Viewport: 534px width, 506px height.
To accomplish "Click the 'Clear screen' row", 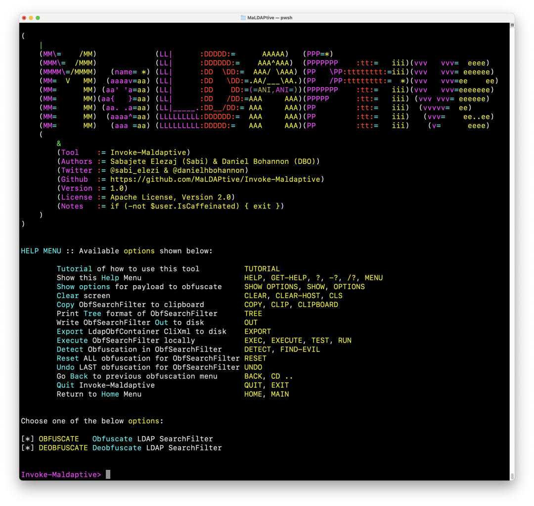I will [84, 296].
